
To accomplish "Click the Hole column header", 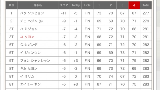I will [x=87, y=5].
